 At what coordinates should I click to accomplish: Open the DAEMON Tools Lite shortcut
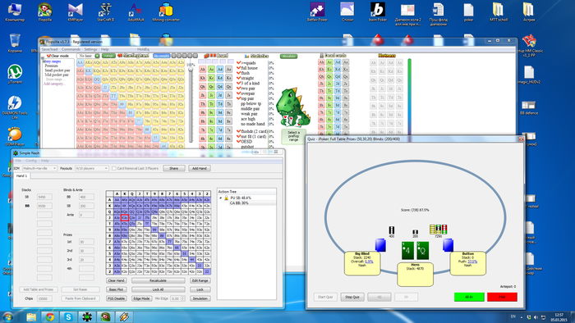click(x=15, y=107)
